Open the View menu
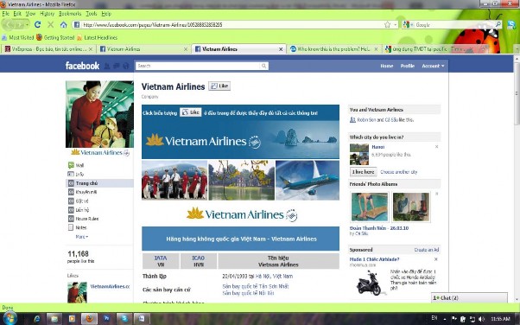Image resolution: width=520 pixels, height=325 pixels. (30, 14)
